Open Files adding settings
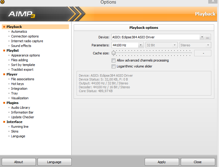This screenshot has height=167, width=219. pos(19,60)
